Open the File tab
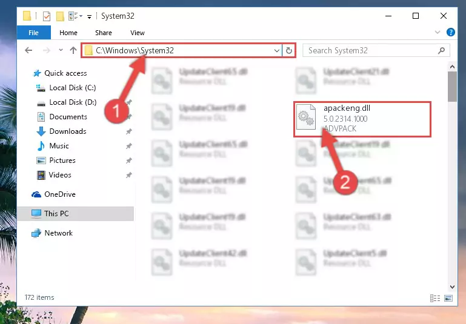The height and width of the screenshot is (324, 466). tap(33, 33)
